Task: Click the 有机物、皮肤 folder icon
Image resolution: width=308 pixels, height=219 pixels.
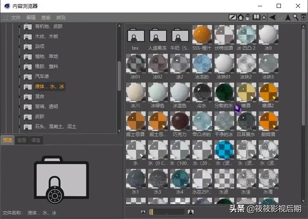Action: [x=28, y=27]
